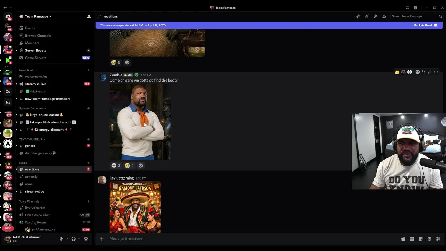Open input device options next to microphone
This screenshot has width=446, height=251.
[x=67, y=239]
